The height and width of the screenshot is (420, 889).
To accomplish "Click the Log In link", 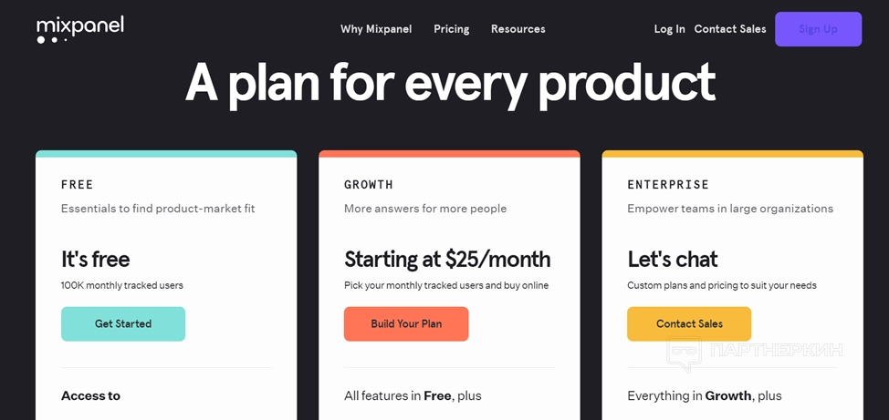I will (669, 29).
